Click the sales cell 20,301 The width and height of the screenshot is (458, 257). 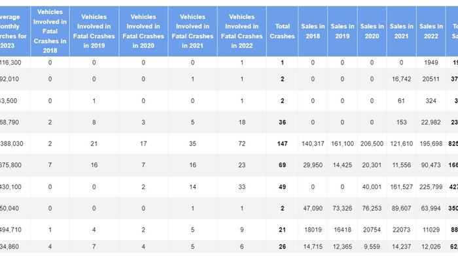[x=372, y=165]
